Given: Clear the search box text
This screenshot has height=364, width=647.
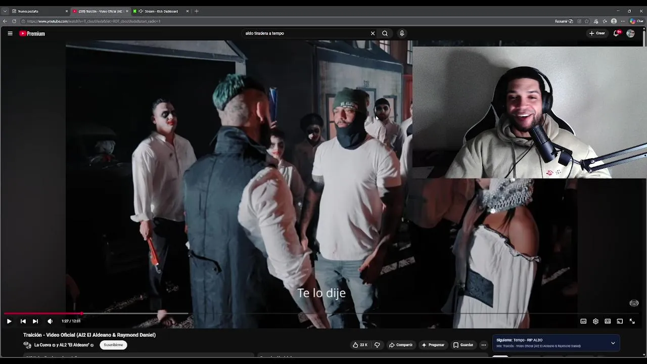Looking at the screenshot, I should pos(373,33).
